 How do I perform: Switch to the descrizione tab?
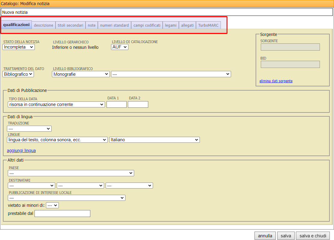[x=44, y=25]
